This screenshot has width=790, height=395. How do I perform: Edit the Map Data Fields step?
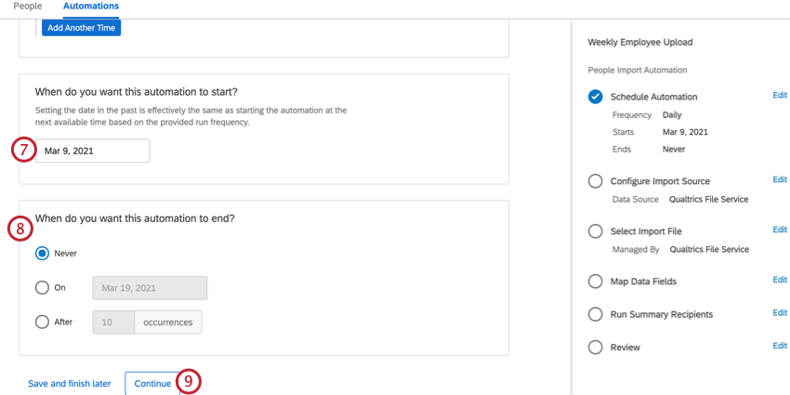pyautogui.click(x=780, y=280)
